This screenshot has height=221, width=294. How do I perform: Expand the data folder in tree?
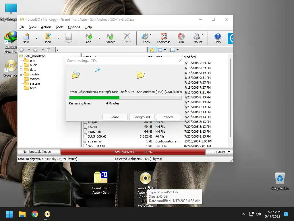21,70
